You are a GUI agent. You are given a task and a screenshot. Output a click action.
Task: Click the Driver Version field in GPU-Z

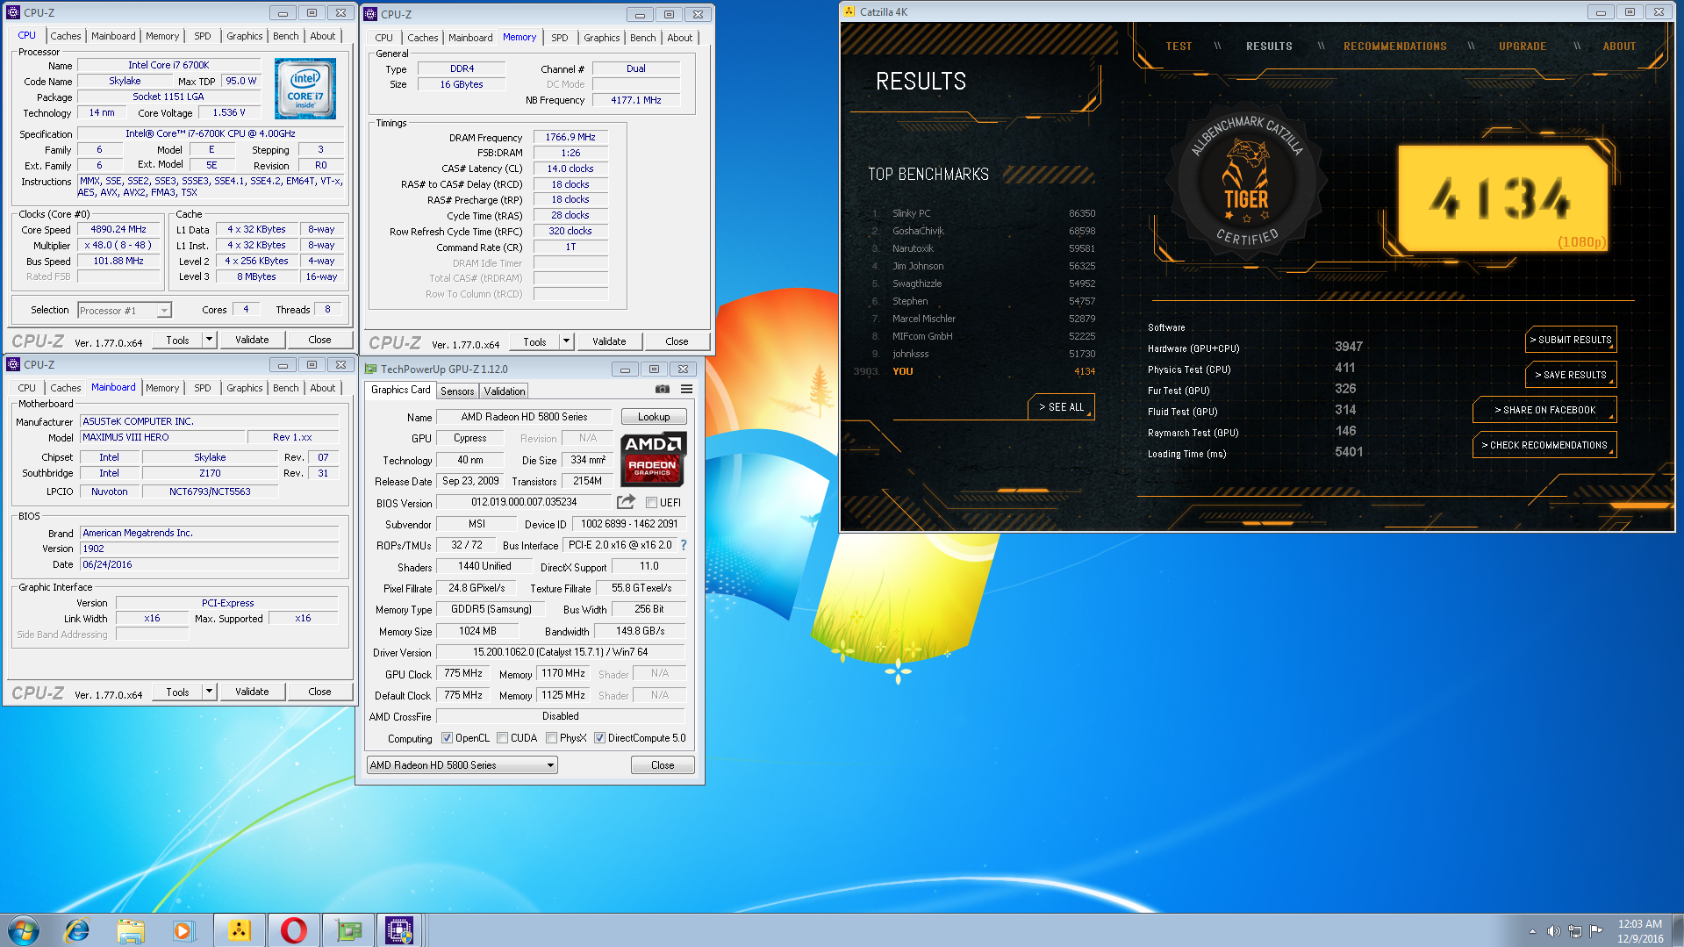pos(561,652)
